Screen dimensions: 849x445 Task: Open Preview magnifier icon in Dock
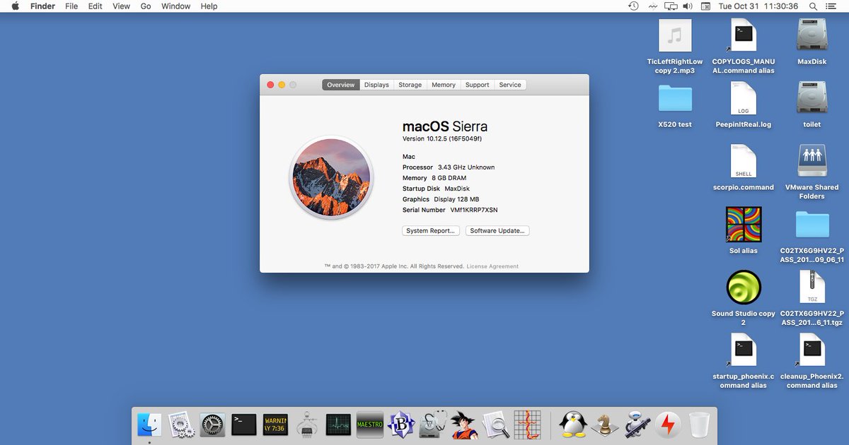click(496, 425)
